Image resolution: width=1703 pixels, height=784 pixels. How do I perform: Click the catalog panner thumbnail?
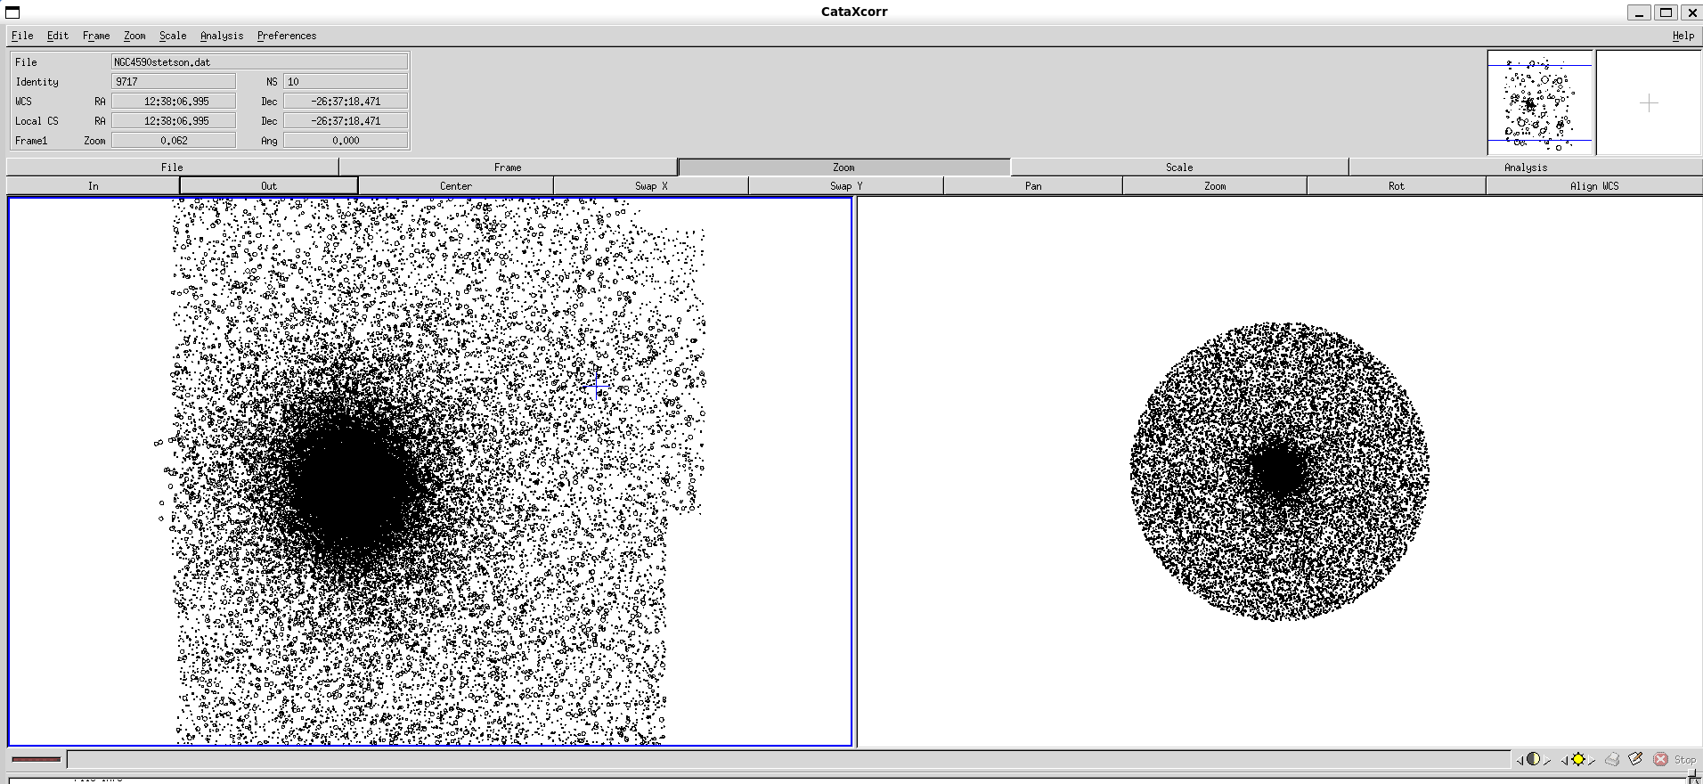pos(1539,102)
